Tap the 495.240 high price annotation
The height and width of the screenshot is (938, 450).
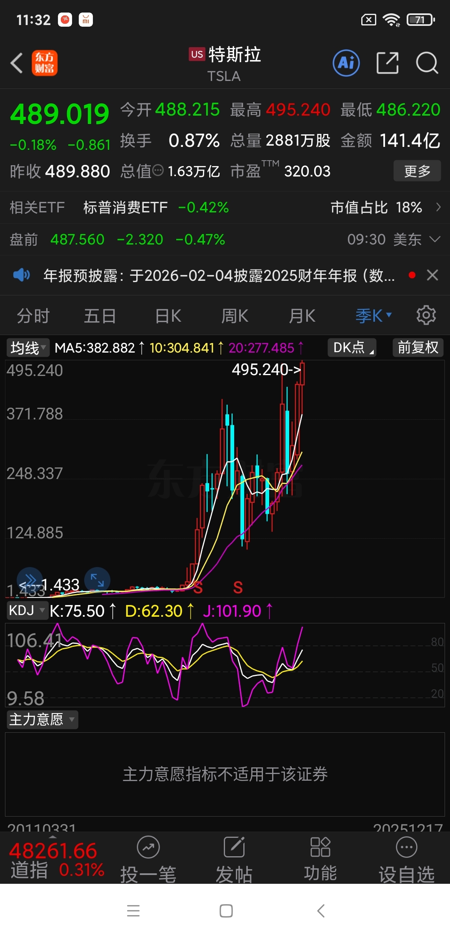tap(266, 369)
